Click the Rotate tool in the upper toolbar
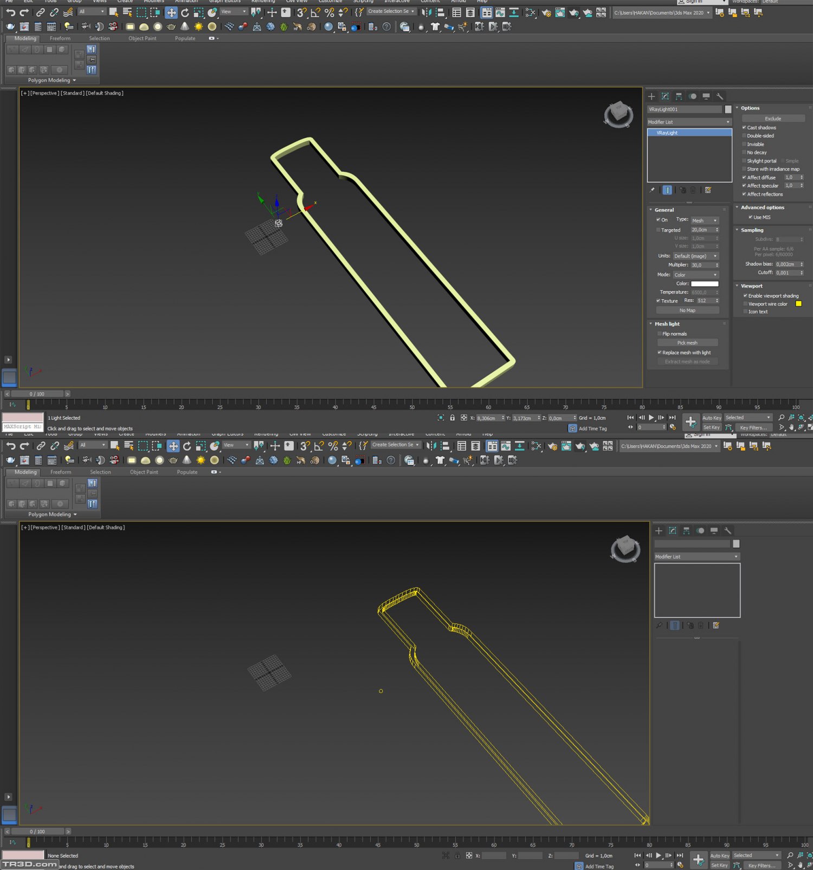Image resolution: width=813 pixels, height=870 pixels. (x=185, y=12)
